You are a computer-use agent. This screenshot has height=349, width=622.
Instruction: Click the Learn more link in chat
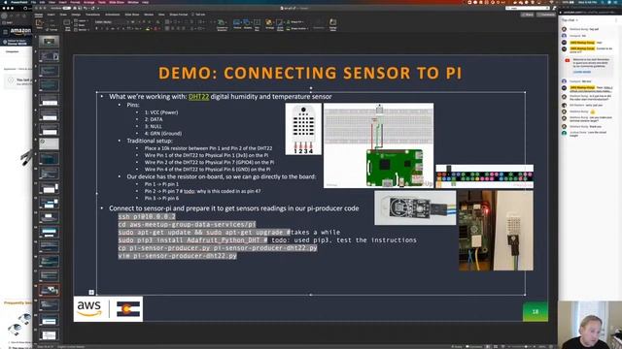582,72
